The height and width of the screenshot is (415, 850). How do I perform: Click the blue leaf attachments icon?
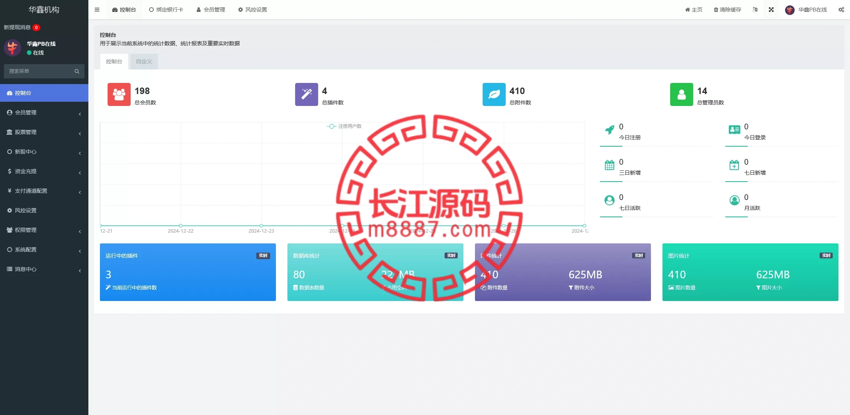pyautogui.click(x=494, y=94)
